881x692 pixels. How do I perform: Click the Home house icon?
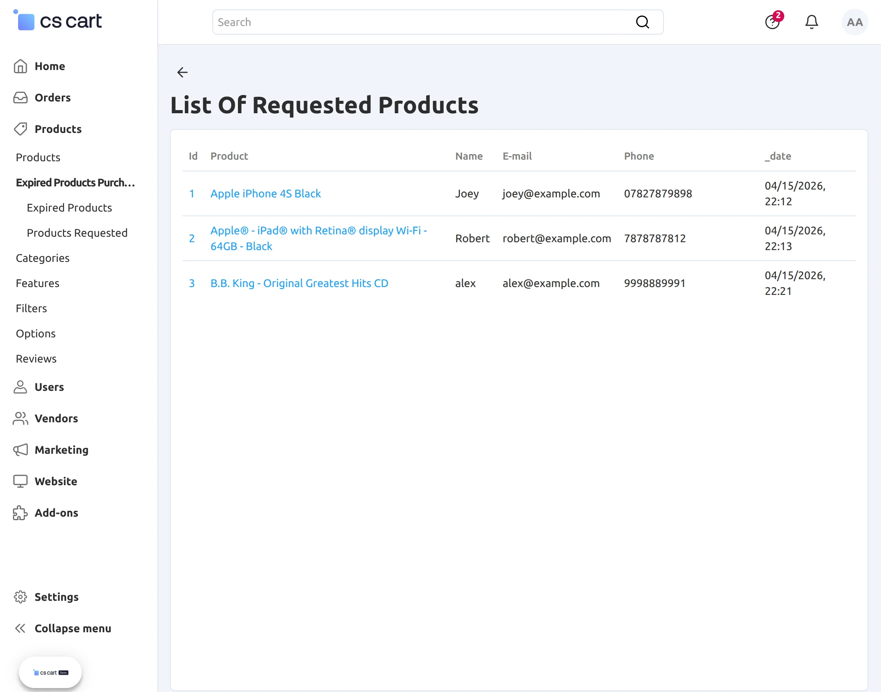20,66
